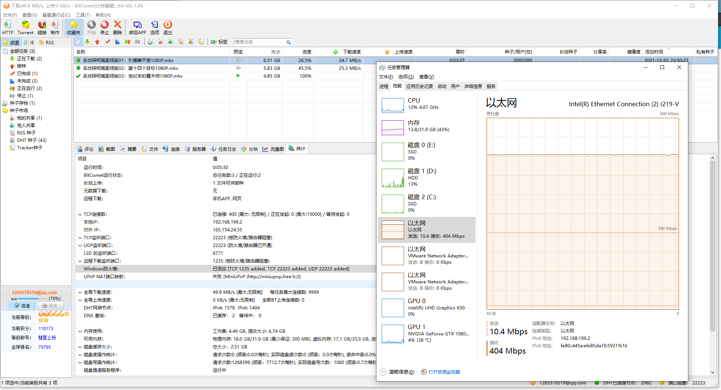Viewport: 721px width, 390px height.
Task: Click the magnet link (磁链) toolbar icon
Action: (42, 25)
